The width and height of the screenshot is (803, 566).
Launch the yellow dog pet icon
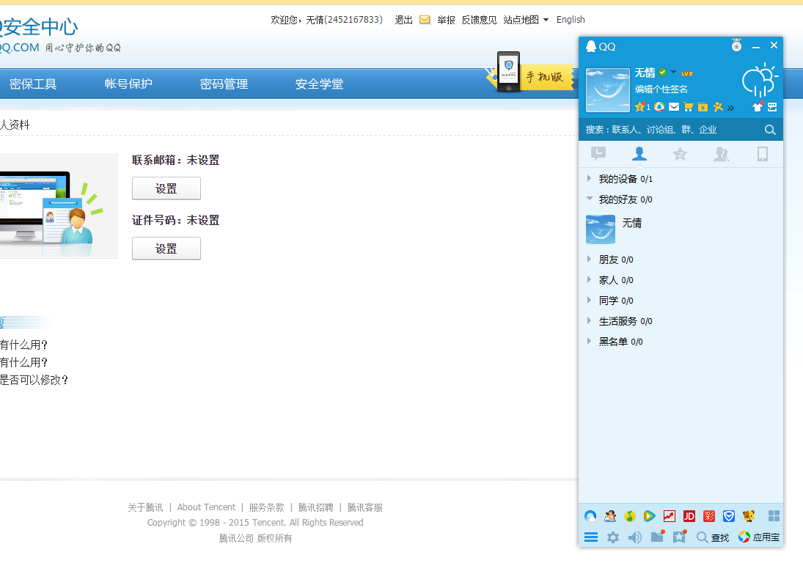749,516
